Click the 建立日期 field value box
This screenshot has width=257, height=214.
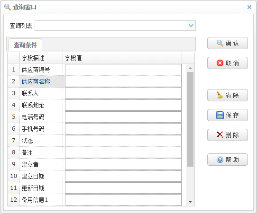coord(123,176)
